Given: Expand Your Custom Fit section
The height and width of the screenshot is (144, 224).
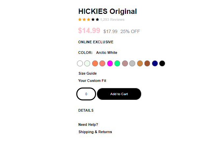Looking at the screenshot, I should [x=92, y=81].
